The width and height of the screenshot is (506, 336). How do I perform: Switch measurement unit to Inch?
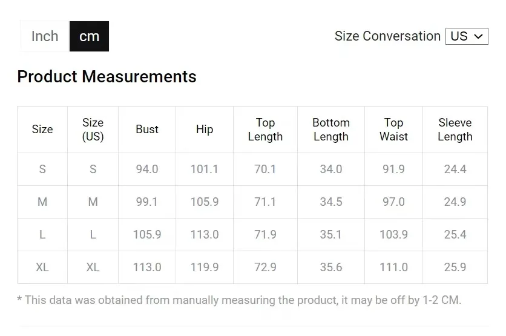(45, 36)
